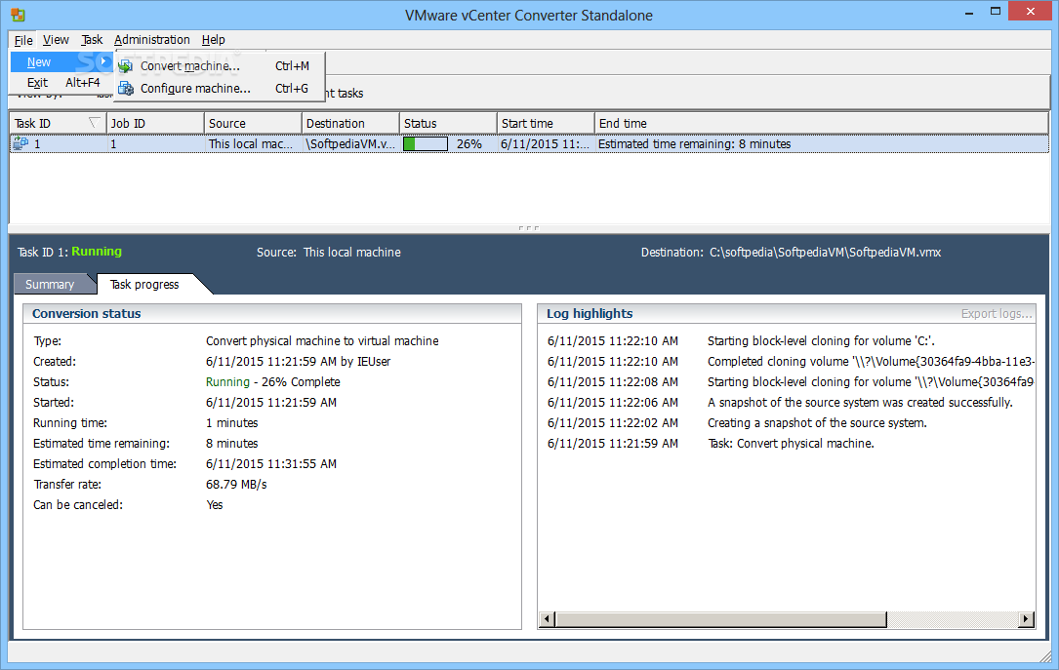Click the log highlights horizontal scrollbar thumb
The width and height of the screenshot is (1059, 670).
720,619
